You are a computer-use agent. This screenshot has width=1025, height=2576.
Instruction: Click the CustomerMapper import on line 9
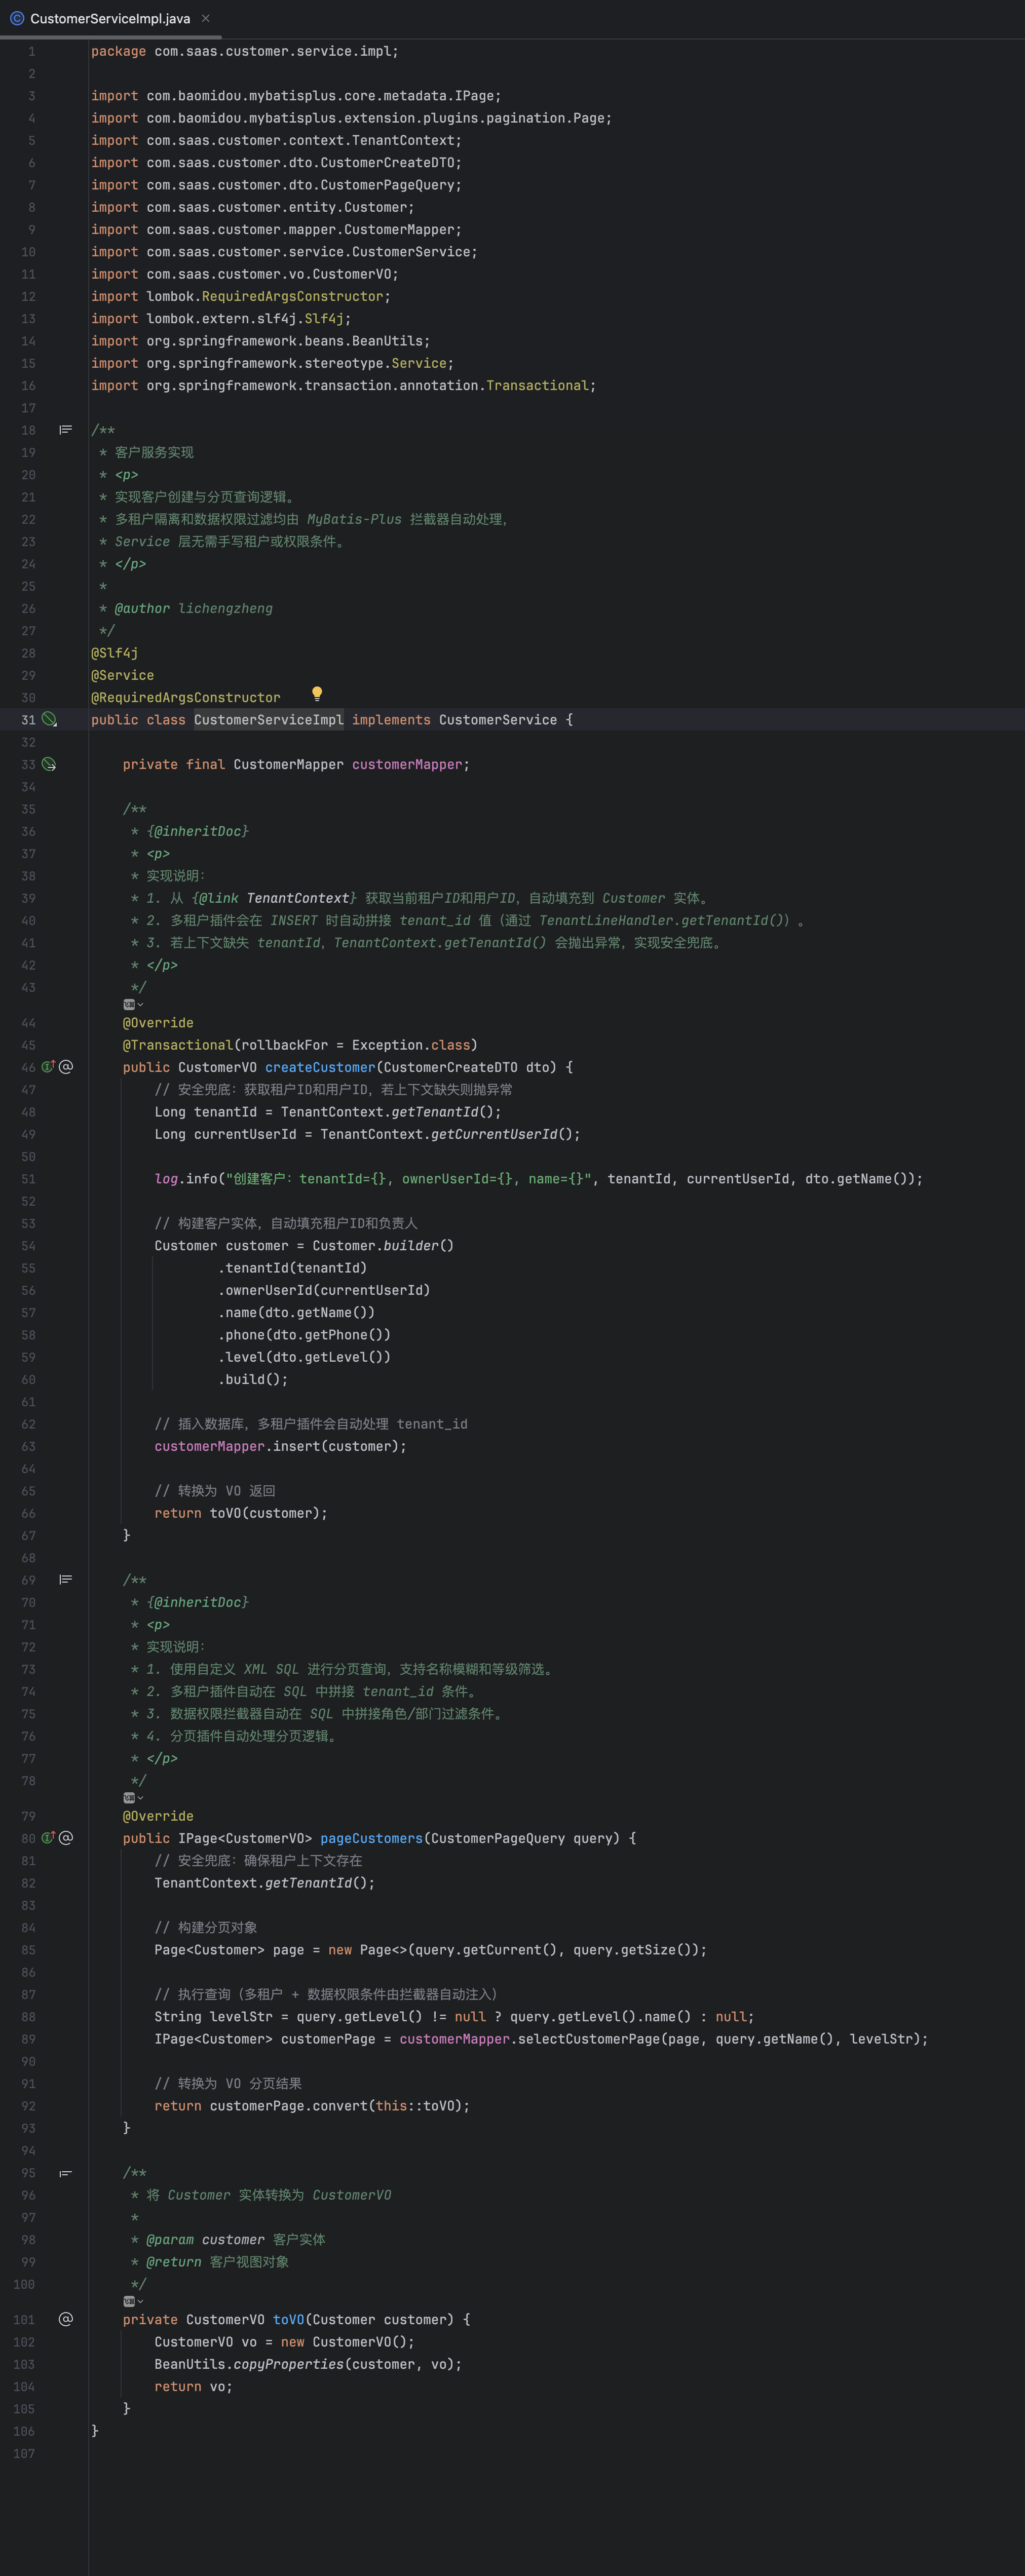(x=399, y=229)
